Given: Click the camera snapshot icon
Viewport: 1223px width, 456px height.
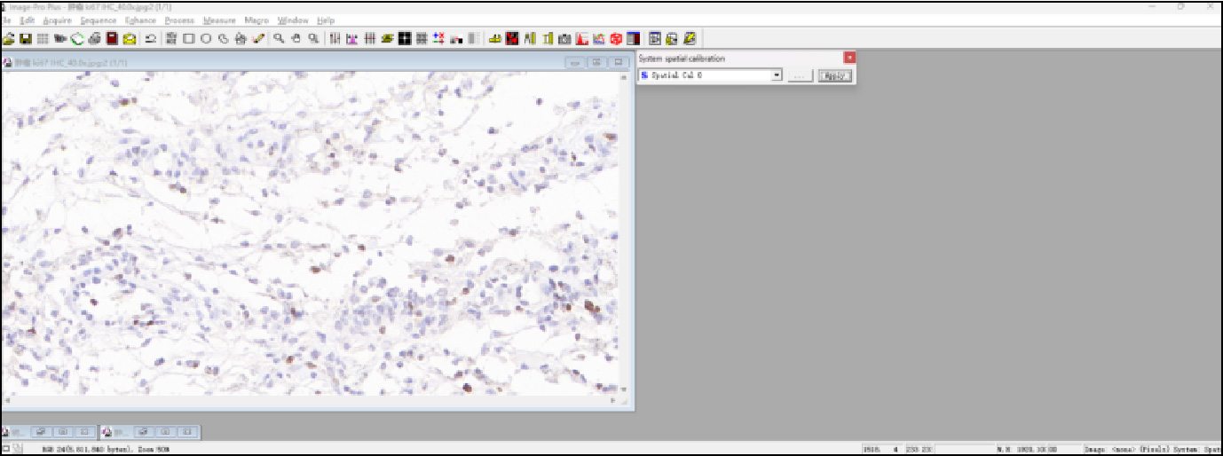Looking at the screenshot, I should (564, 38).
